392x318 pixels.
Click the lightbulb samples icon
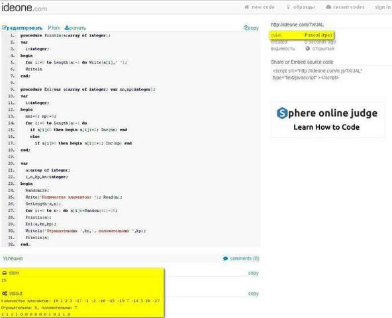[288, 7]
